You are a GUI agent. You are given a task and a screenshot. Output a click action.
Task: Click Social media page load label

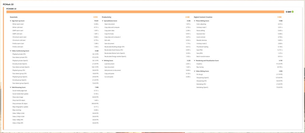20,91
